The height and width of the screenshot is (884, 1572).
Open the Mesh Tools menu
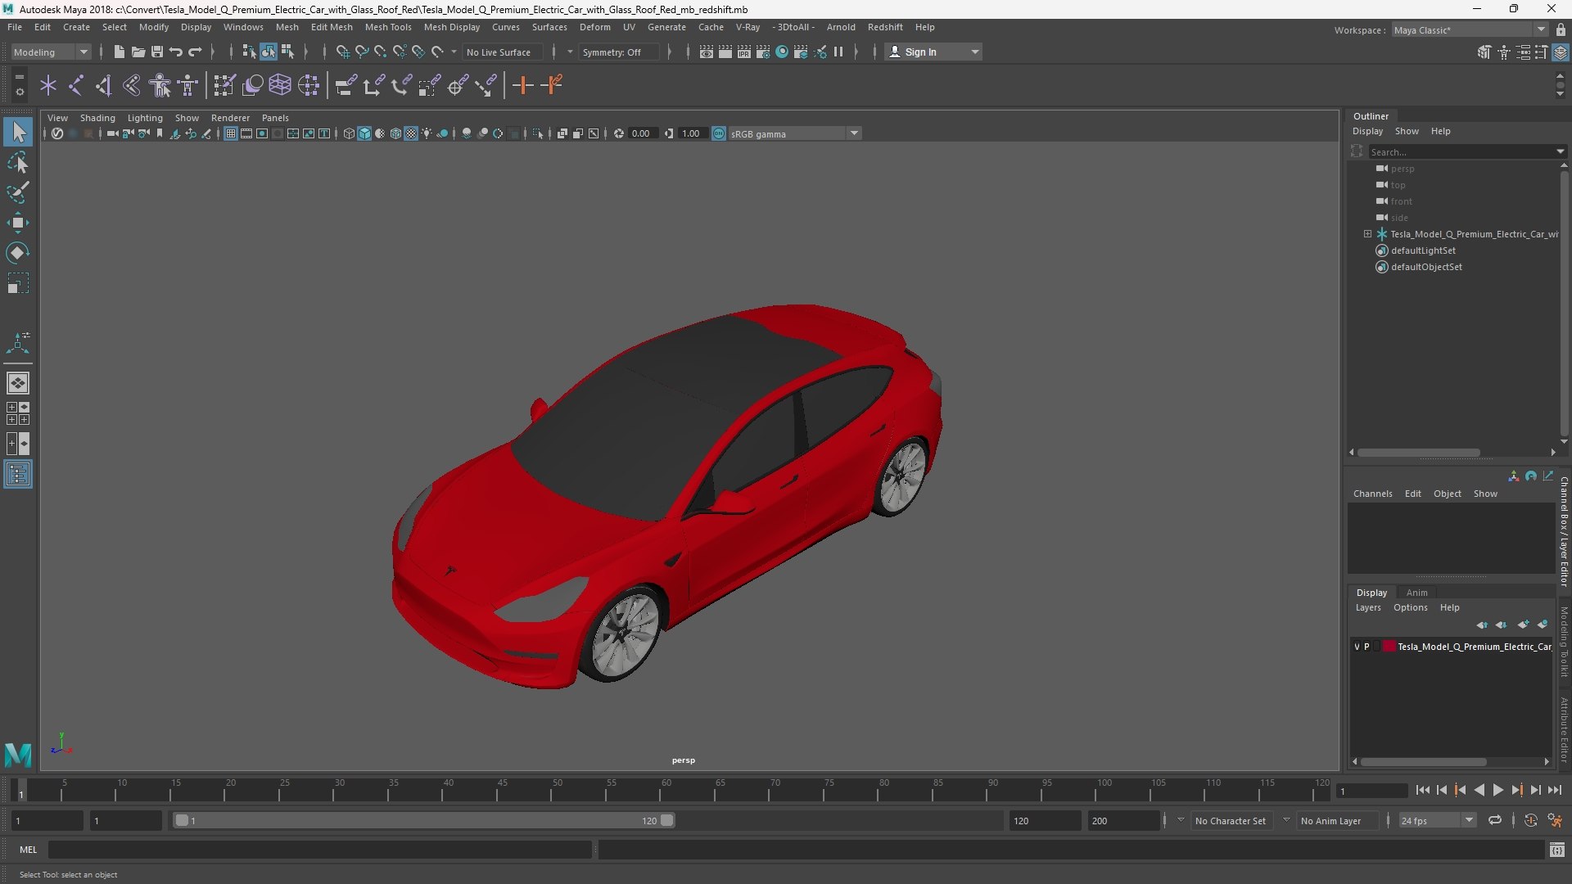(x=388, y=27)
